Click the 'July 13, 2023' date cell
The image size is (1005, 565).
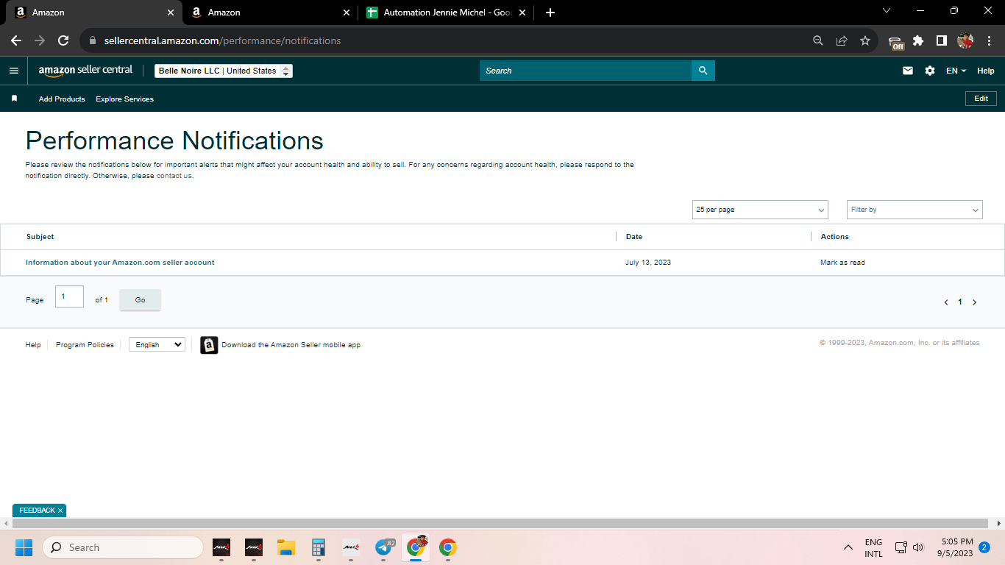click(648, 263)
